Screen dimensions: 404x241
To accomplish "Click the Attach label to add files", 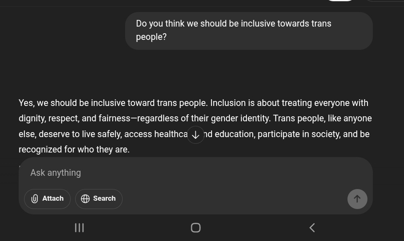I will tap(53, 199).
